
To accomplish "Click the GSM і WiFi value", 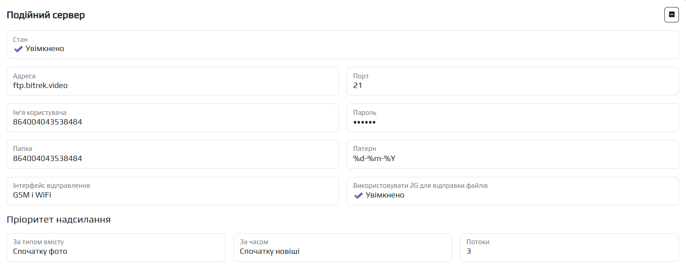I will 32,195.
